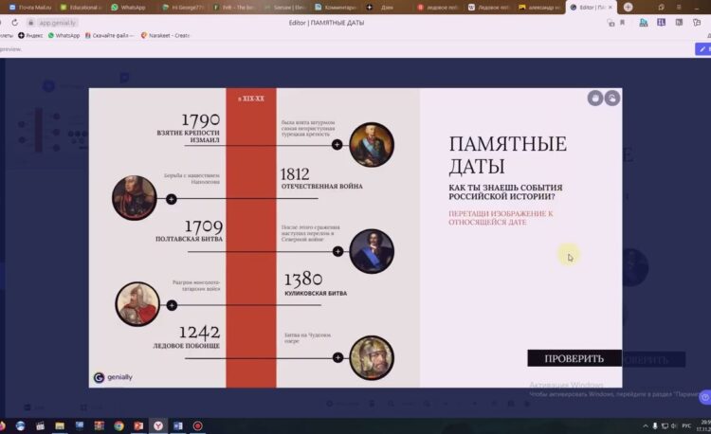Screen dimensions: 711x434
Task: Switch to the WhatsApp browser tab
Action: (129, 7)
